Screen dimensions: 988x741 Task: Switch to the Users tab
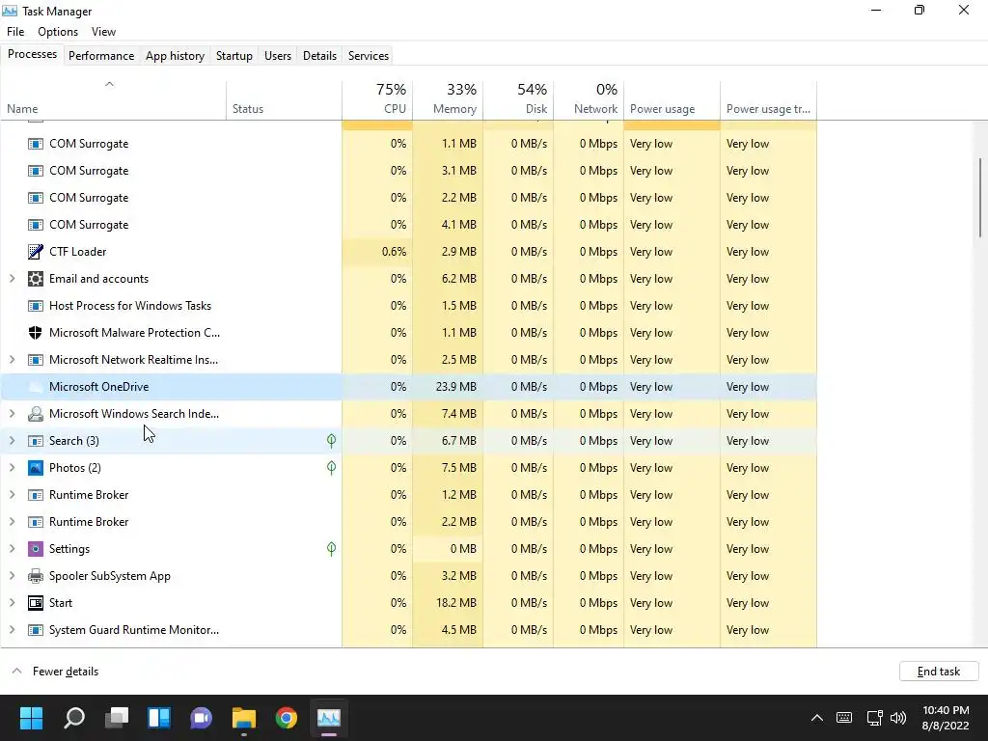[278, 55]
